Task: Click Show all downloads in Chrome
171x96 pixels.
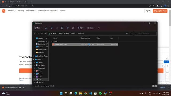Action: coord(162,87)
